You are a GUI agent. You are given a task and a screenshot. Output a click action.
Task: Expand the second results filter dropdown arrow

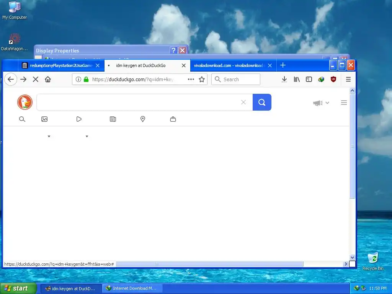87,136
